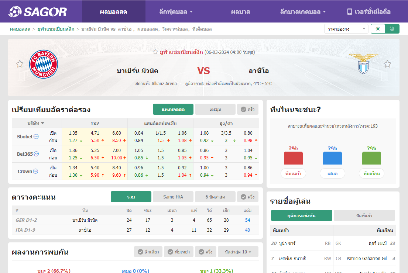This screenshot has height=273, width=408.
Task: Open the Lazio club crest
Action: tap(363, 64)
